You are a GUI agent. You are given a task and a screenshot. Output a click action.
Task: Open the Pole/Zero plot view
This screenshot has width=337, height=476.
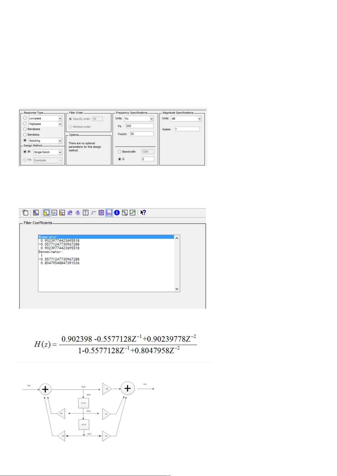click(101, 213)
